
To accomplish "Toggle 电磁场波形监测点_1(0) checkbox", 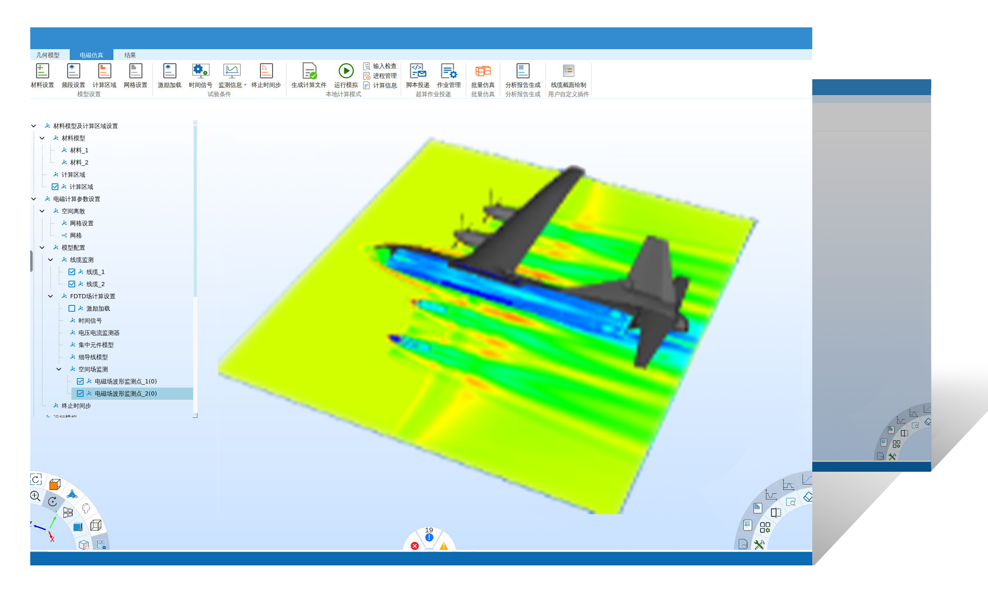I will pyautogui.click(x=80, y=381).
